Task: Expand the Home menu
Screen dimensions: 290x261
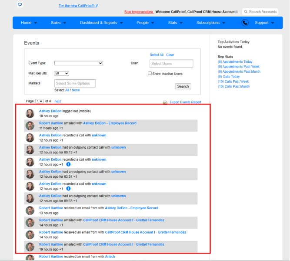Action: click(29, 23)
